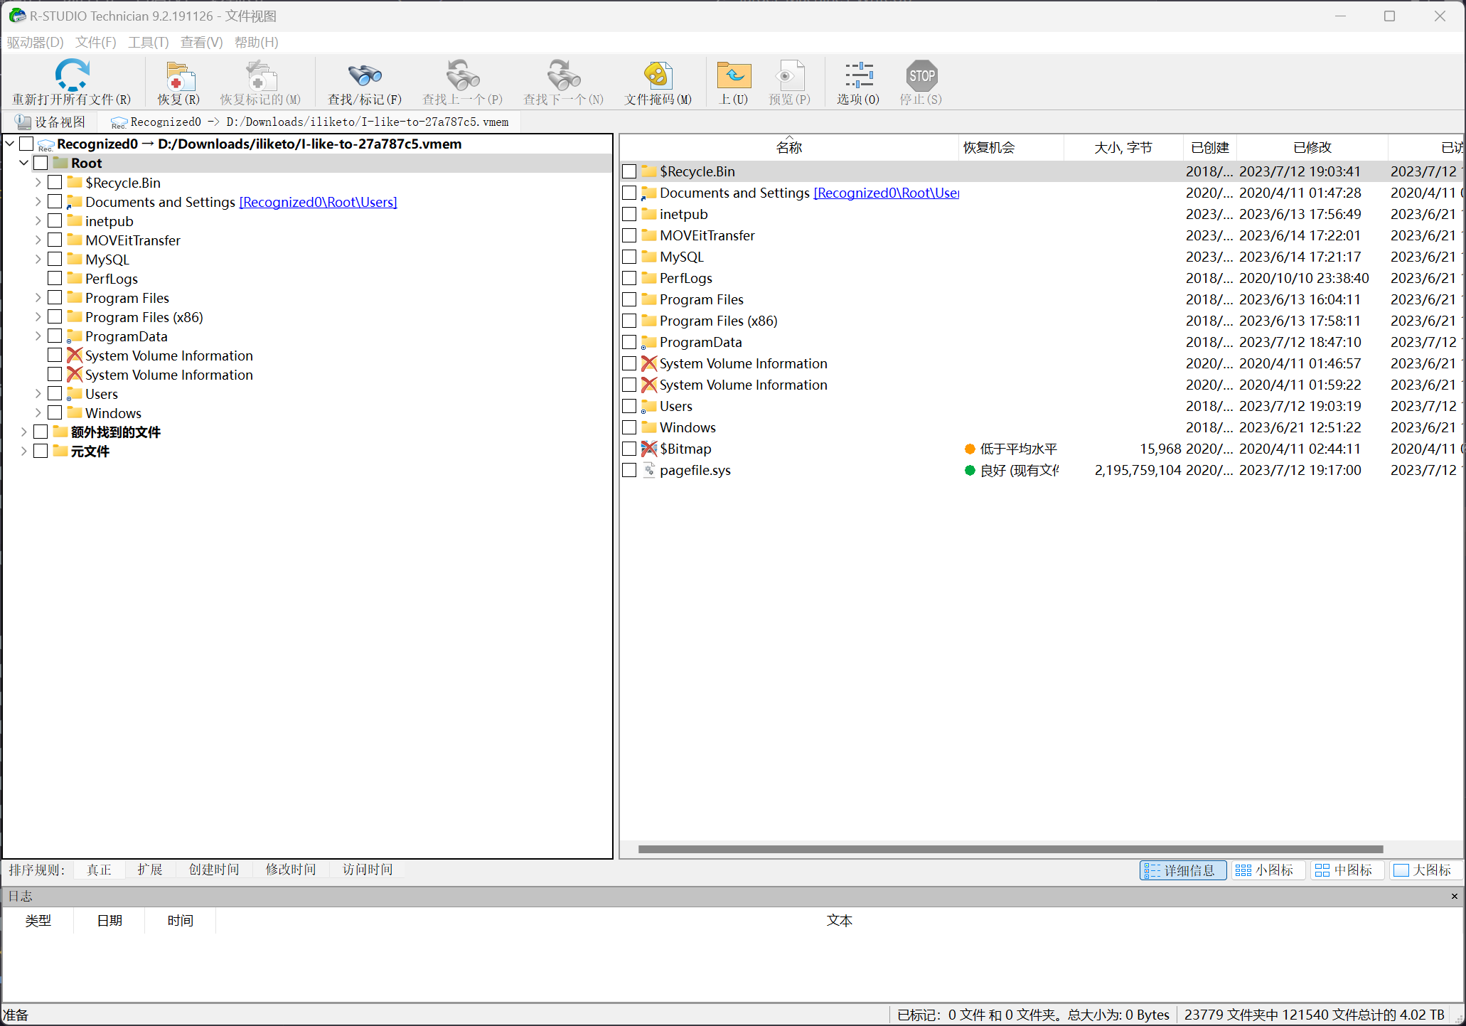Click Find Next (查找下一个) icon

pyautogui.click(x=563, y=76)
